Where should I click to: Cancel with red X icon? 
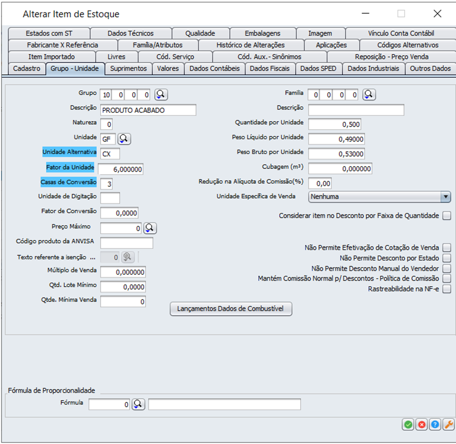421,425
